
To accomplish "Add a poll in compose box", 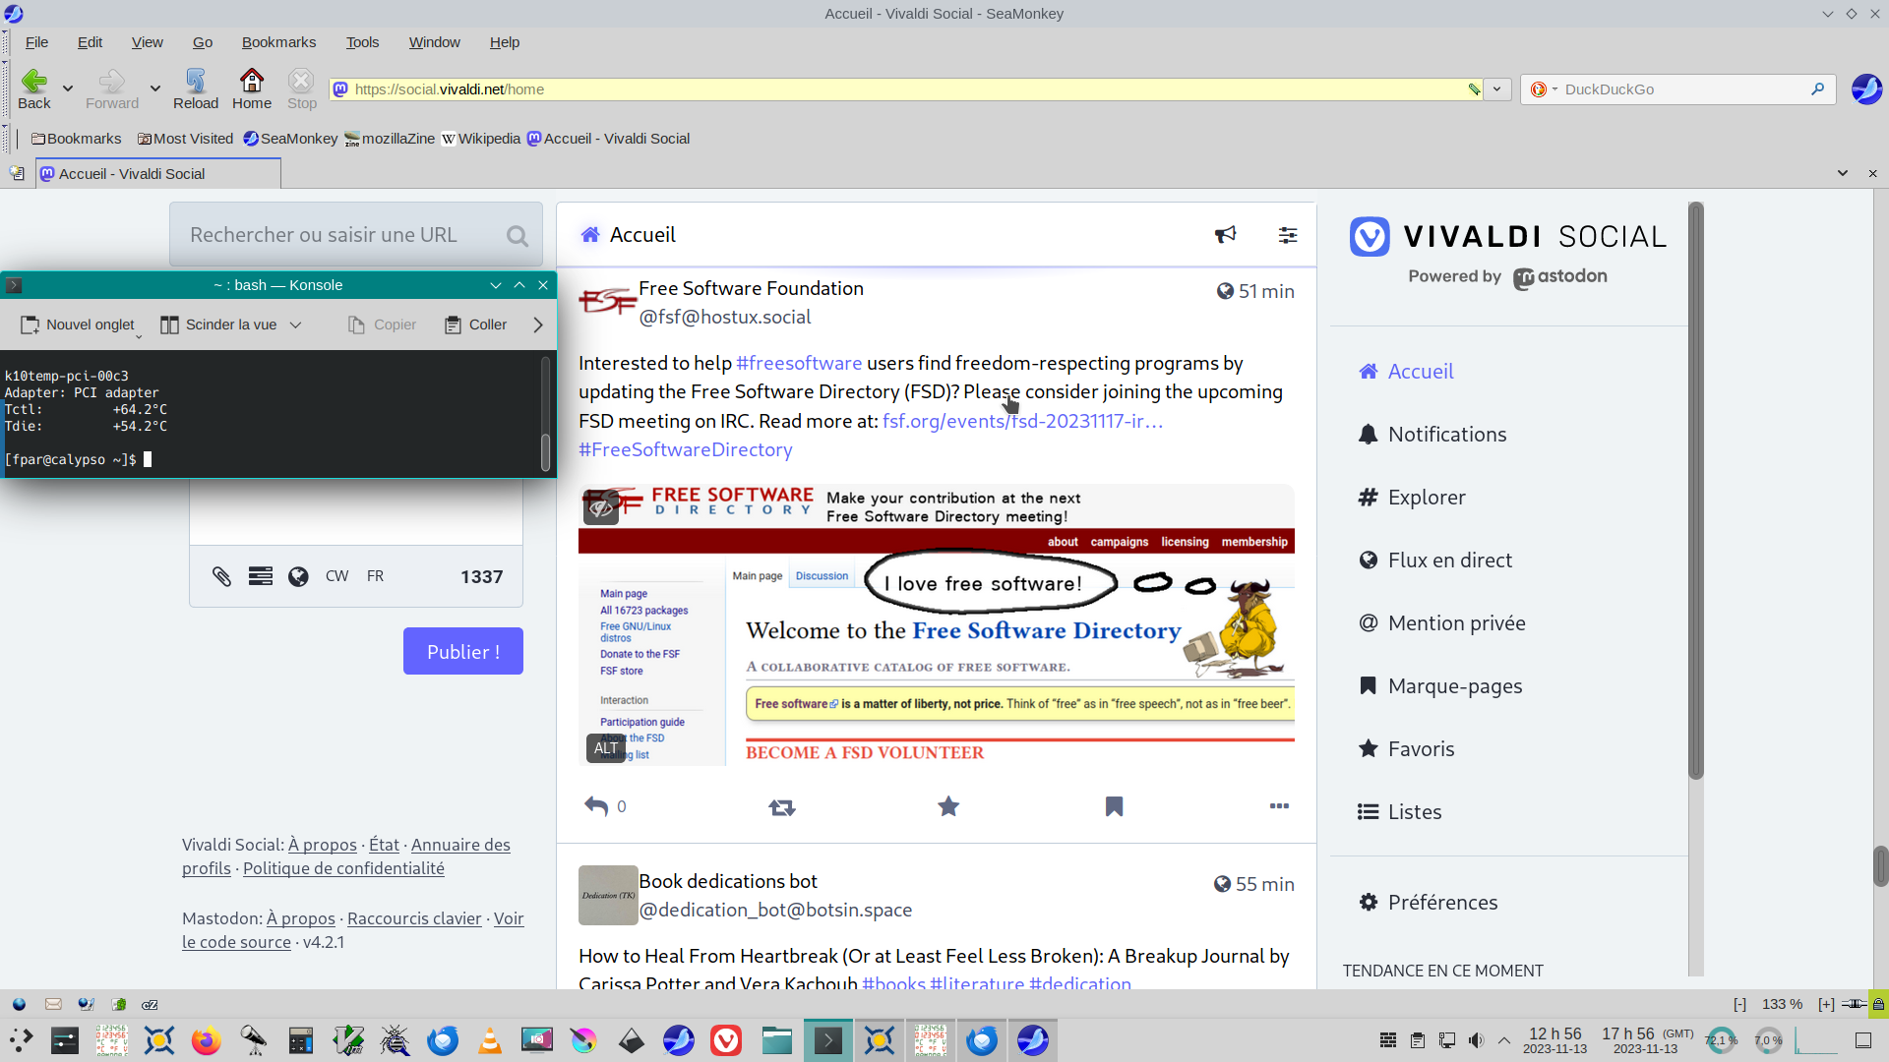I will (261, 576).
